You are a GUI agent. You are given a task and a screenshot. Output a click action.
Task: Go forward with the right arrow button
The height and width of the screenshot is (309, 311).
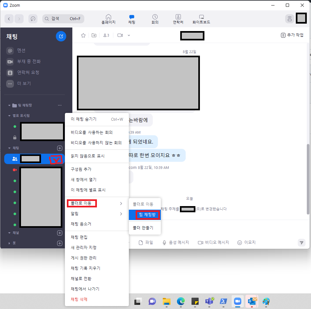[x=19, y=19]
